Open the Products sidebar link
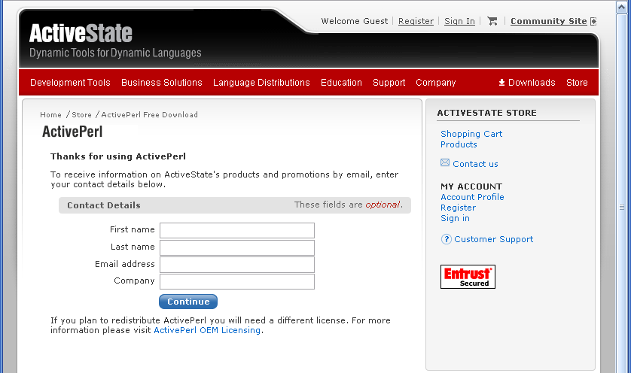 click(459, 144)
